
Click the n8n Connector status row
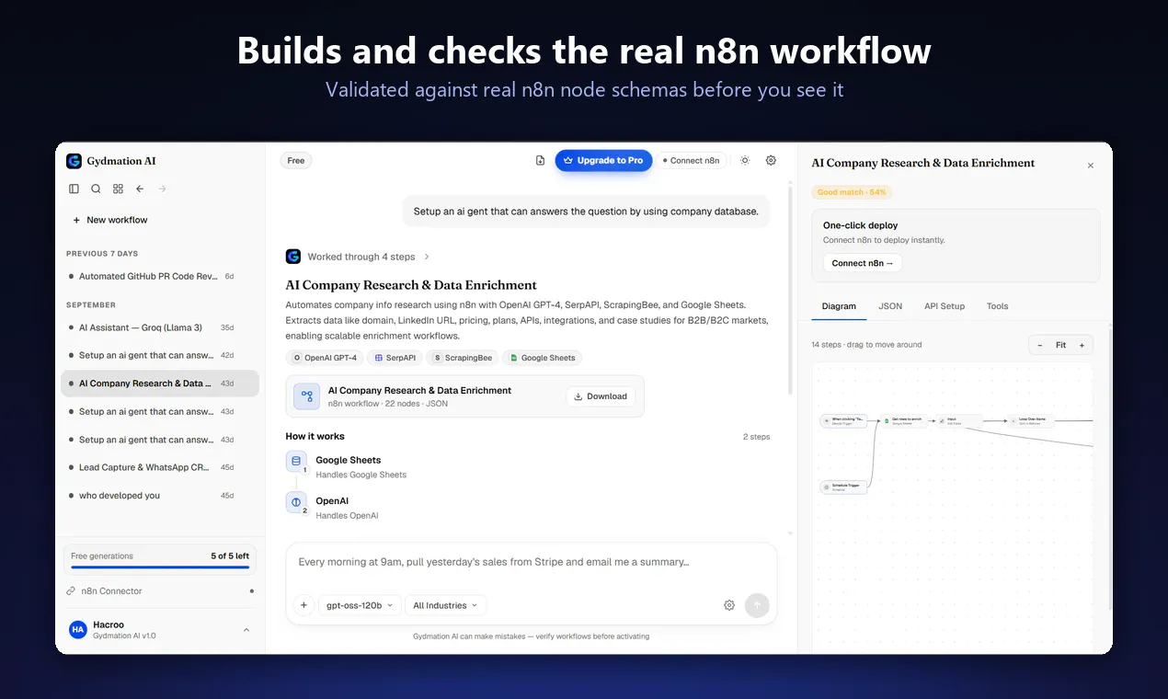click(x=160, y=591)
